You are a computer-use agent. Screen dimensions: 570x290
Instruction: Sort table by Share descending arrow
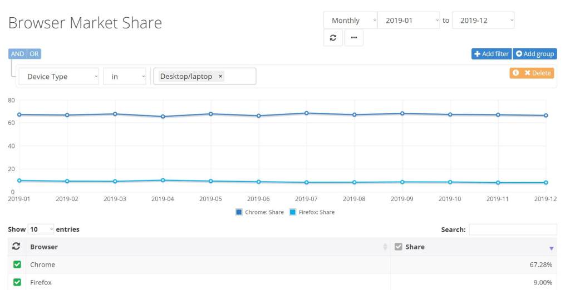pyautogui.click(x=551, y=248)
